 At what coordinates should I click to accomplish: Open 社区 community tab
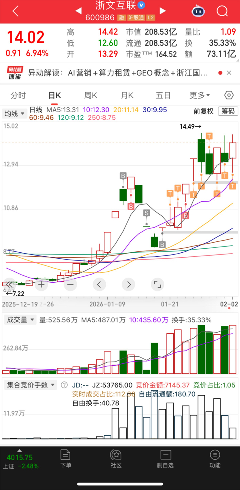pos(116,459)
